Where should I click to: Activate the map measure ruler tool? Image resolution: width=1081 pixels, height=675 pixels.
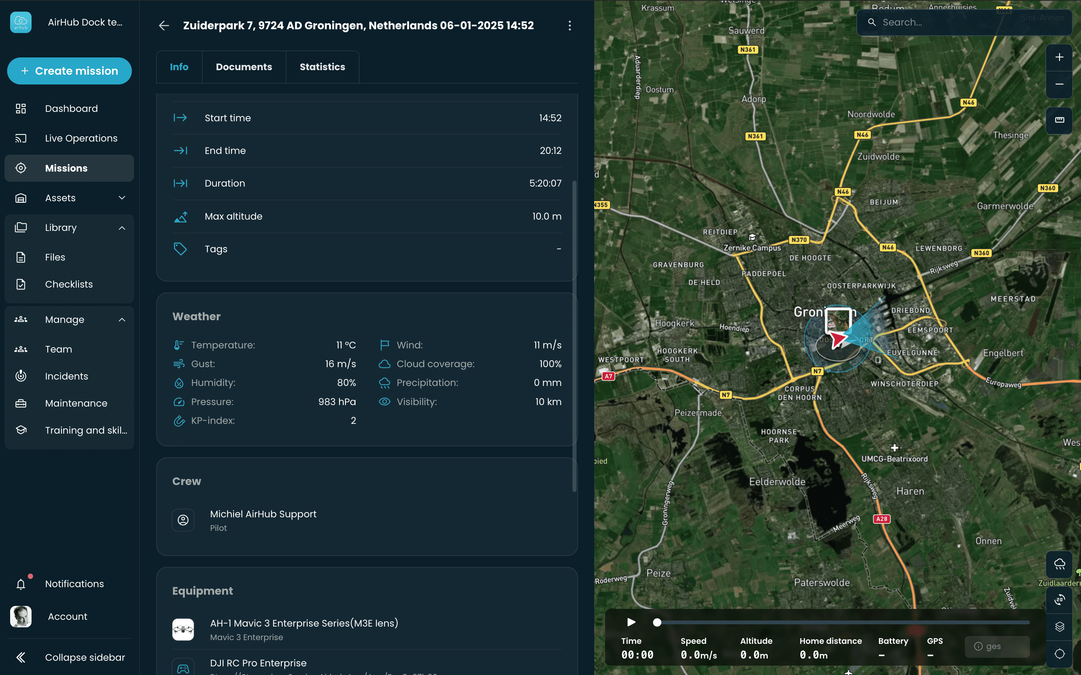tap(1059, 120)
